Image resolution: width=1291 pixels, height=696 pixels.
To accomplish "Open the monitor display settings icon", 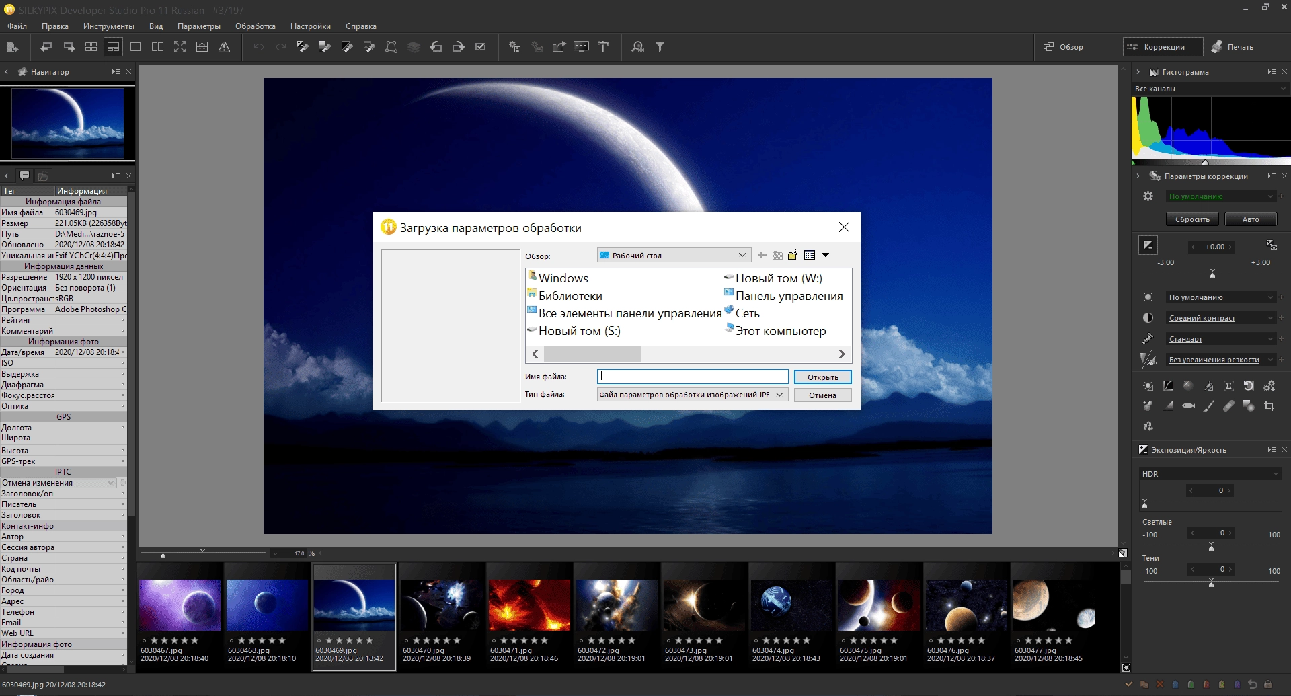I will [581, 47].
